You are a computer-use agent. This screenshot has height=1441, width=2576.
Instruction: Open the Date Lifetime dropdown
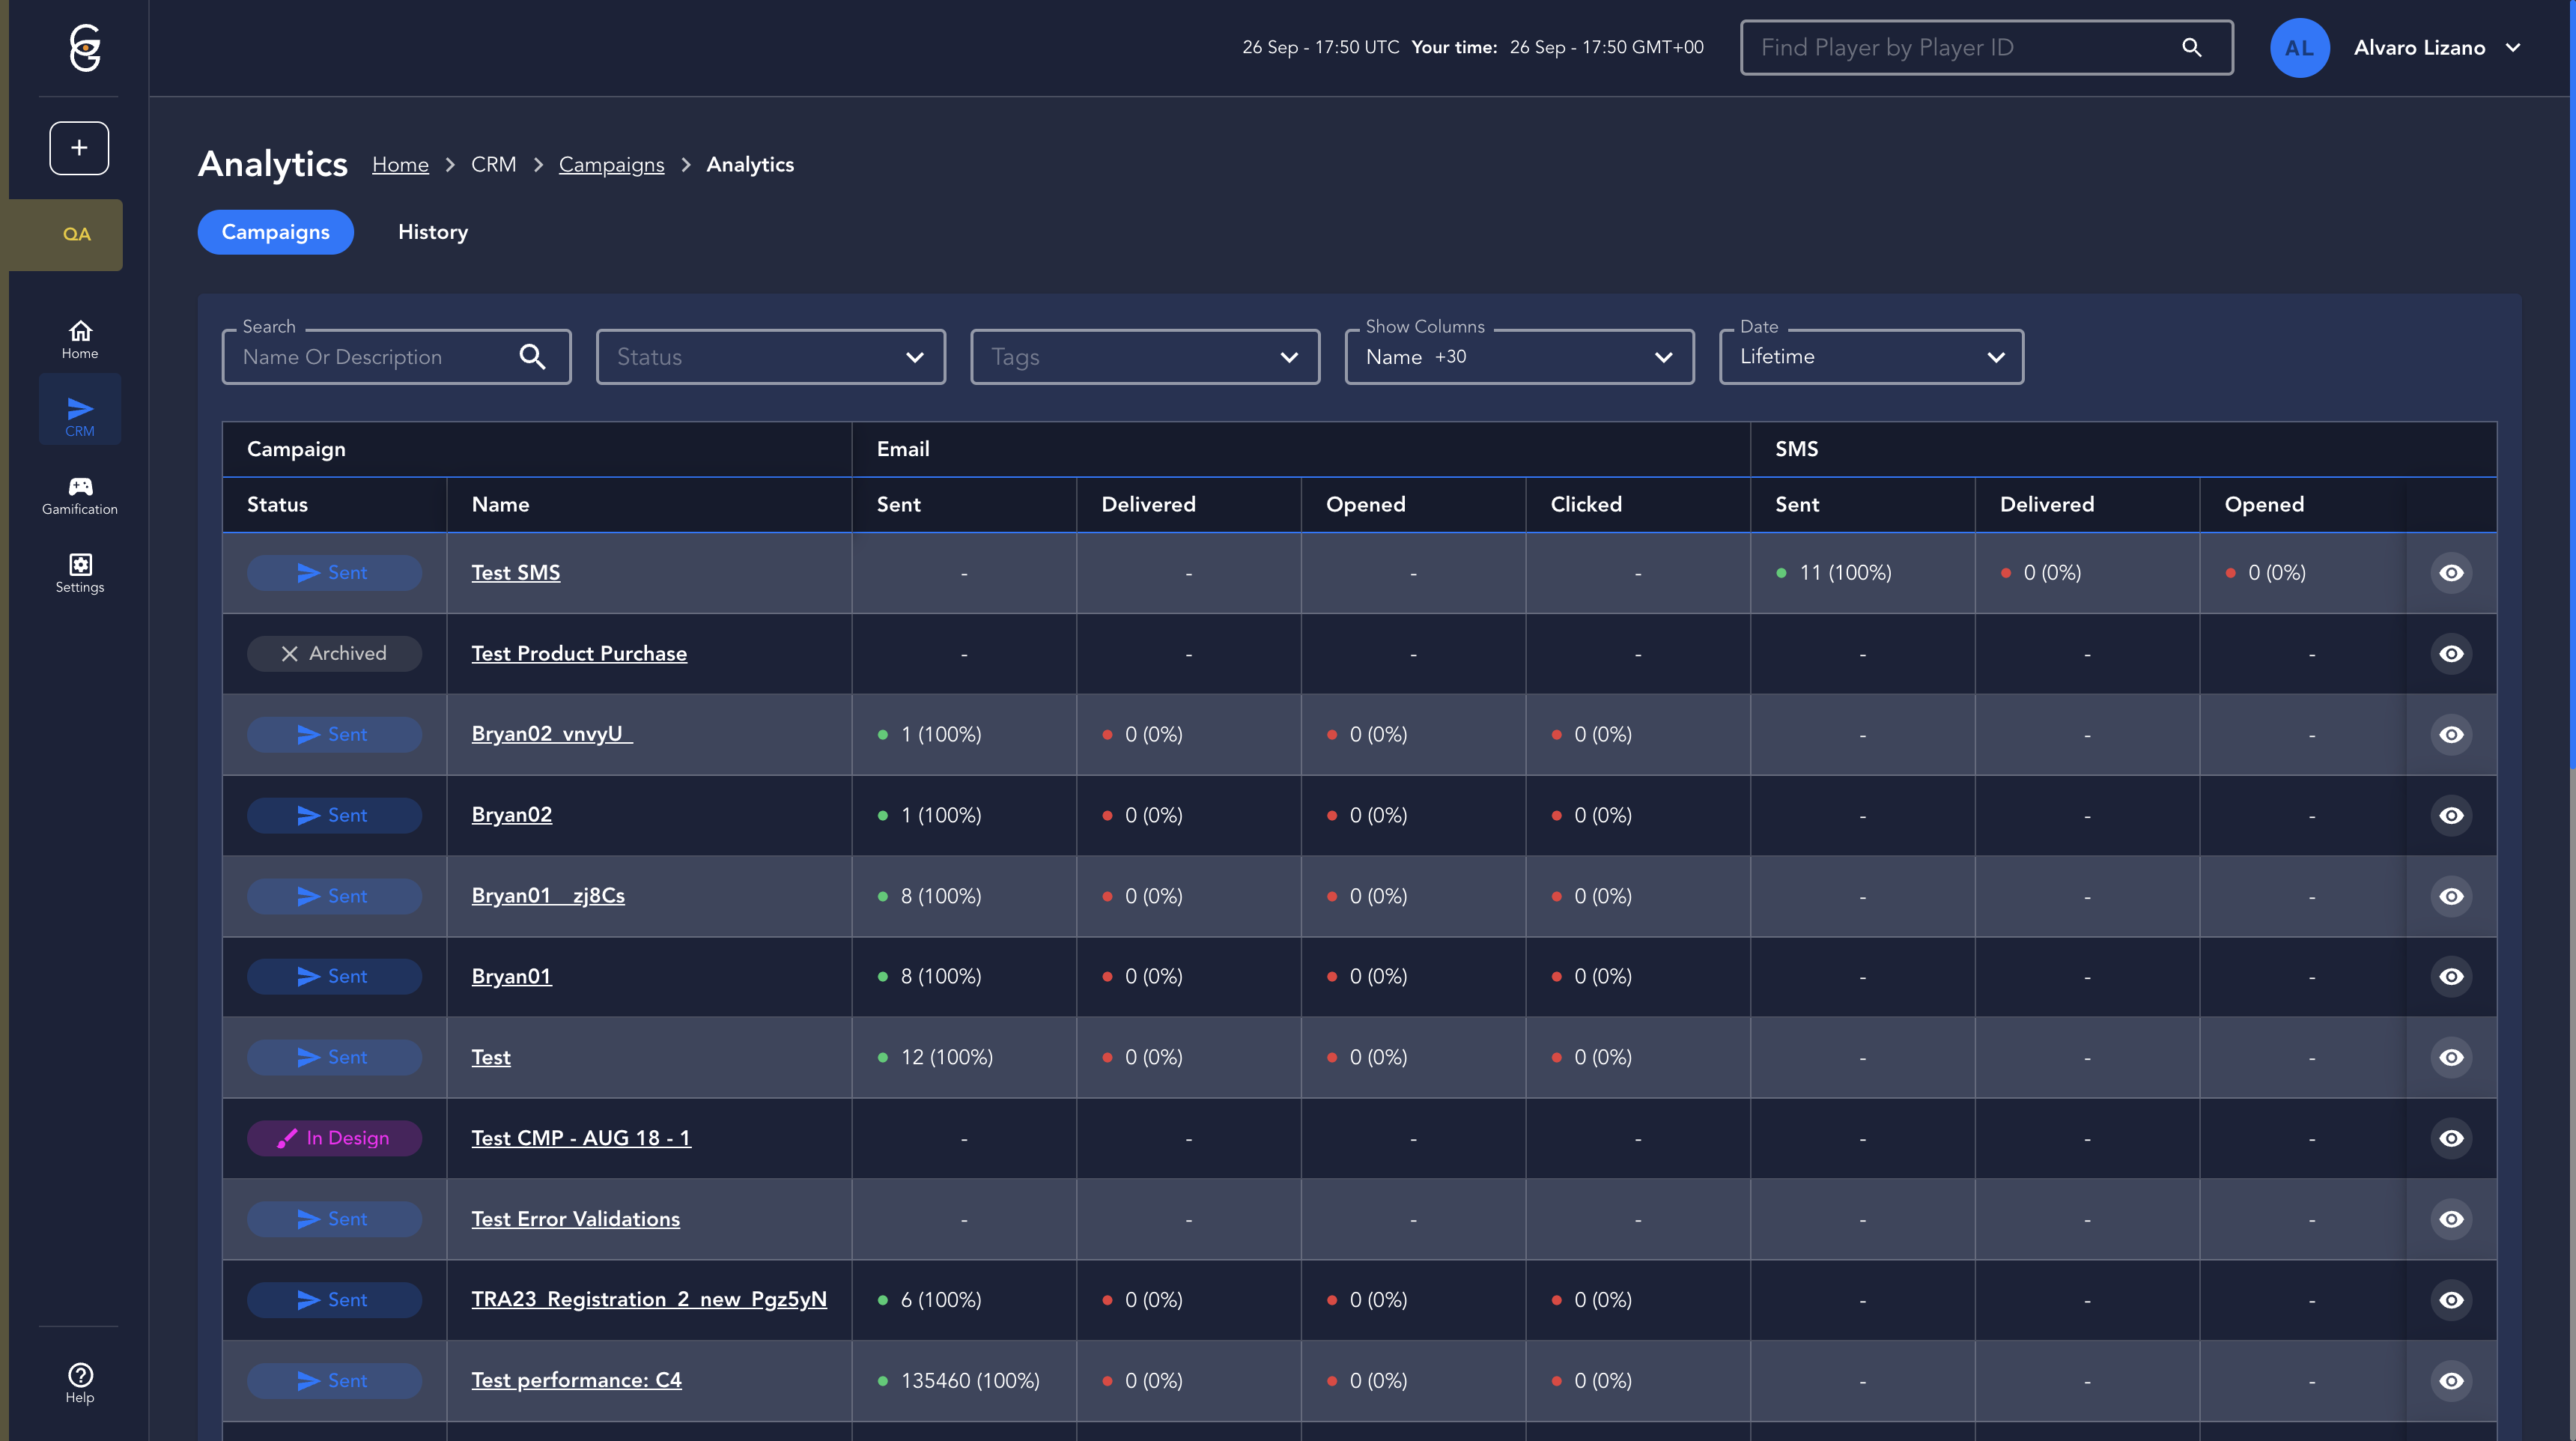point(1870,357)
